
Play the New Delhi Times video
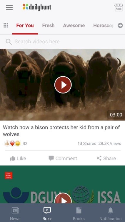[x=63, y=198]
